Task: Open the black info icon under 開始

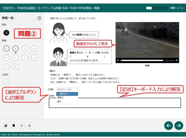Action: [6, 32]
